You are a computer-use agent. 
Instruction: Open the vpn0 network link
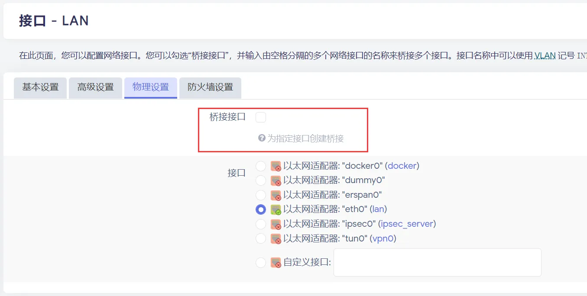click(x=383, y=238)
